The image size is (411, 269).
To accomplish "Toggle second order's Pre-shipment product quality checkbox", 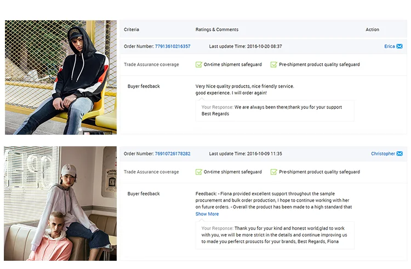I will click(273, 172).
